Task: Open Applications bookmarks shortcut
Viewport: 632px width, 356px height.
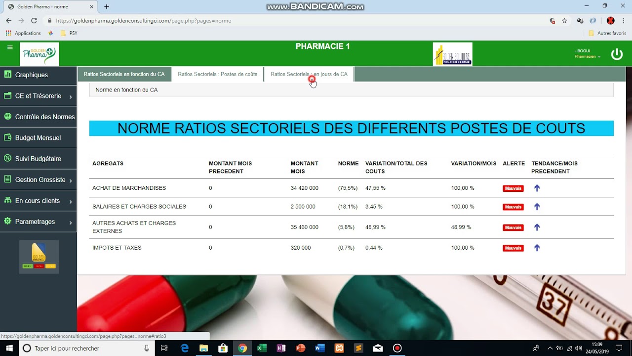Action: [23, 33]
